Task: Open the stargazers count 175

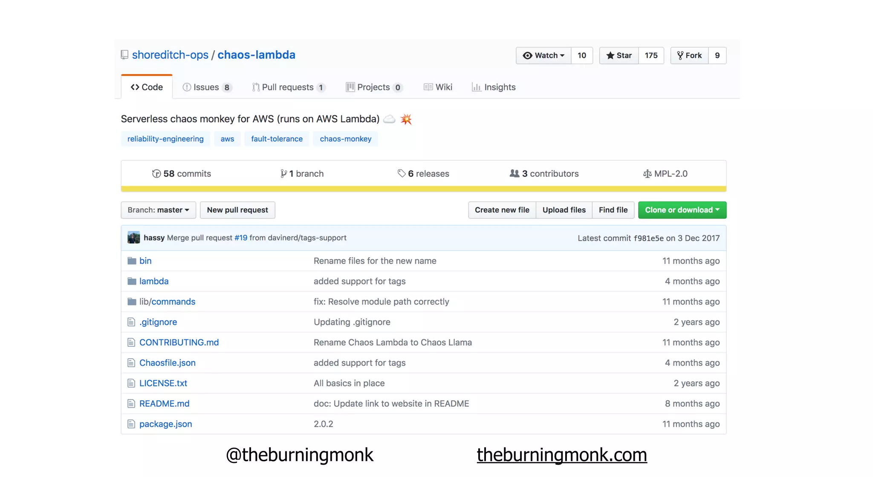Action: pyautogui.click(x=651, y=55)
